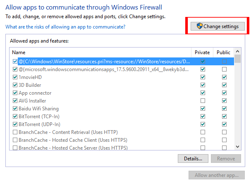
Task: Select the BitTorrent (UDP-In) entry
Action: pos(40,124)
